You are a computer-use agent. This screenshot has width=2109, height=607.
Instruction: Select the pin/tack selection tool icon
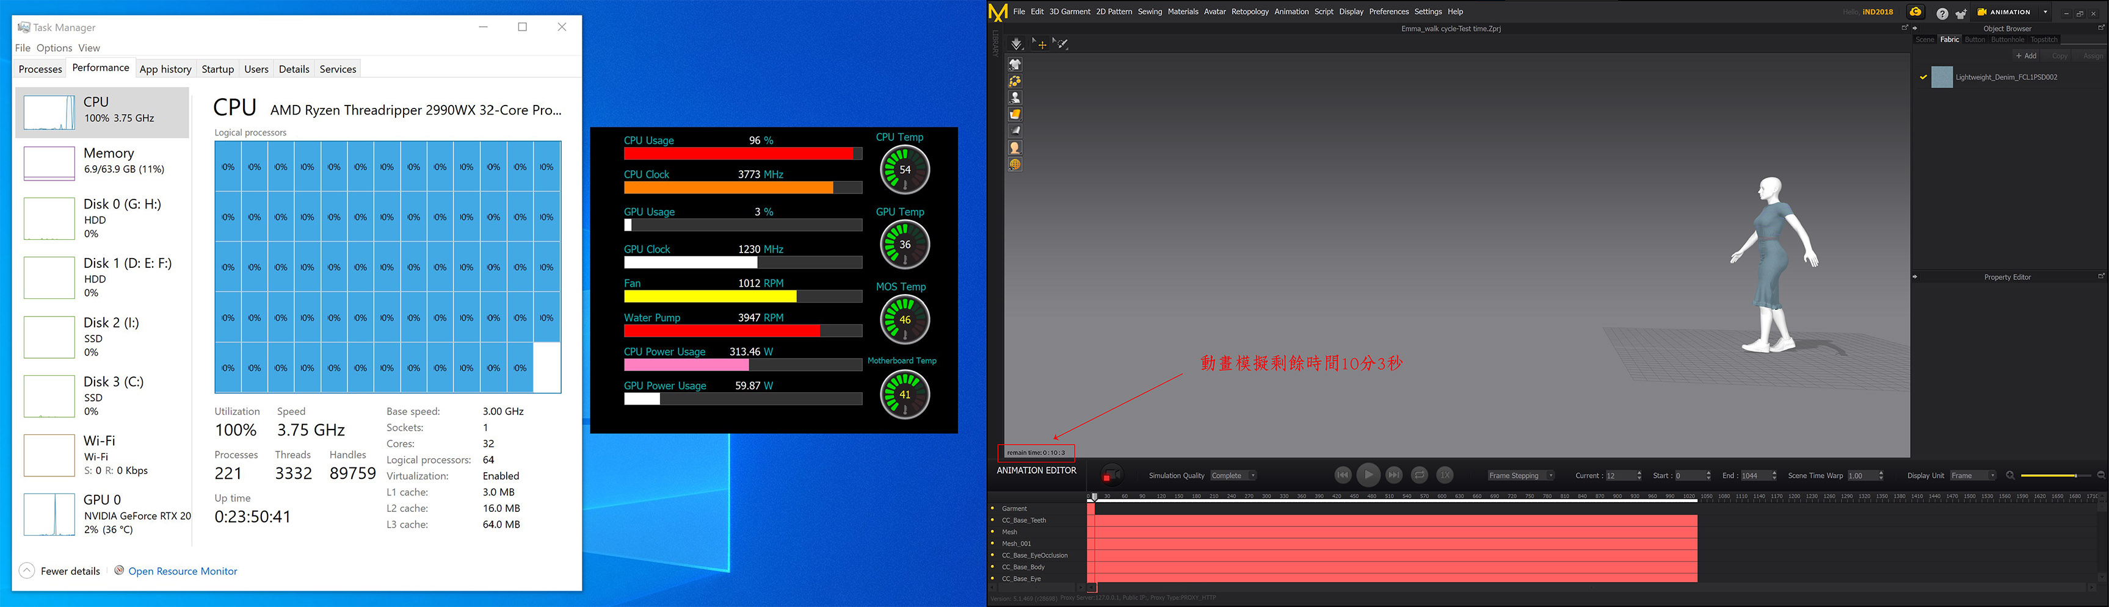tap(1061, 43)
